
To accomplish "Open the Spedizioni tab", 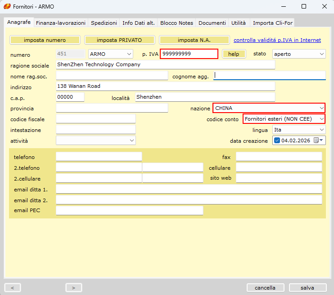I will 104,23.
